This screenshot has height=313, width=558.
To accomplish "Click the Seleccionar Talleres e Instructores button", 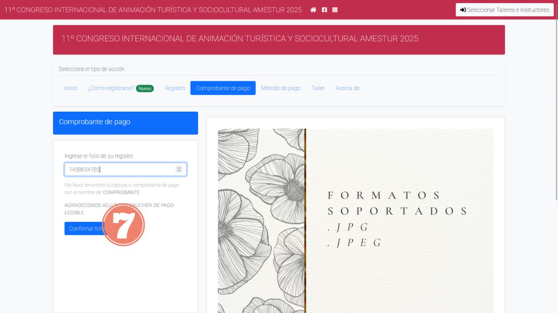I will (504, 10).
